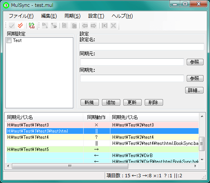
Task: Click the vertical scrollbar down arrow in results list
Action: [202, 159]
